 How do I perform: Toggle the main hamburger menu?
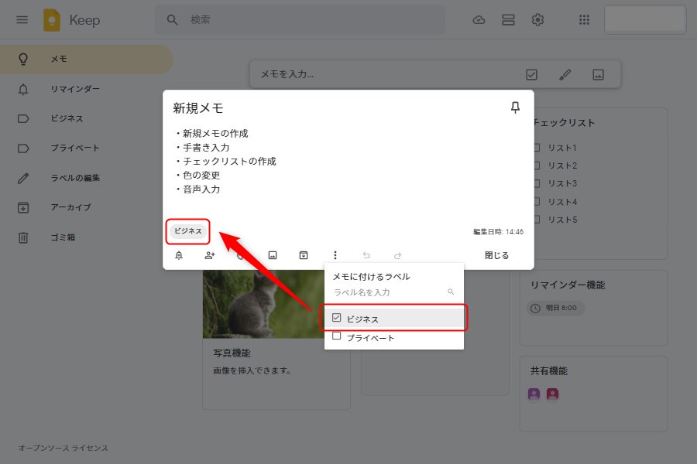pyautogui.click(x=22, y=20)
